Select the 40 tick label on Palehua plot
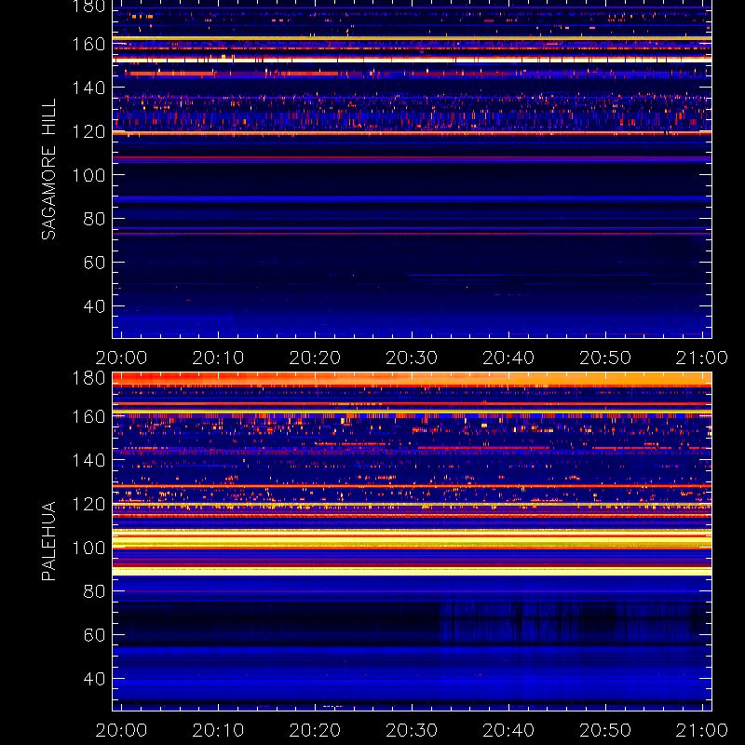Screen dimensions: 745x745 point(94,679)
